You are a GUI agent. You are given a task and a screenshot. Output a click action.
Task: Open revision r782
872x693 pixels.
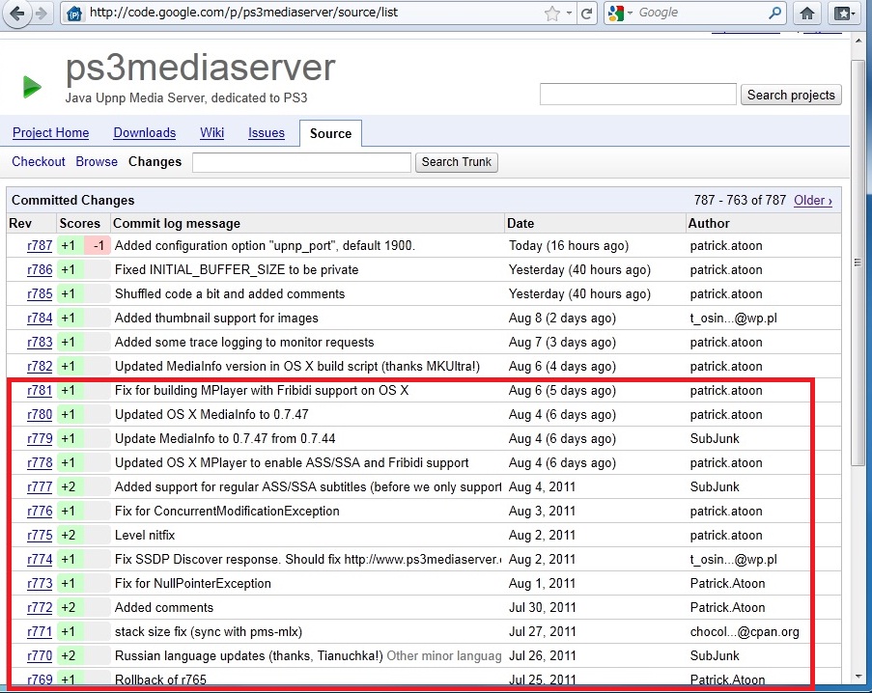click(40, 366)
